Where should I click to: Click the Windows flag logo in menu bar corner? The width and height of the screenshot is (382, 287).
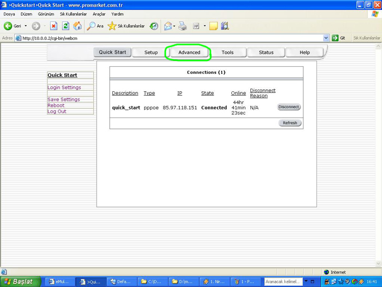click(375, 14)
